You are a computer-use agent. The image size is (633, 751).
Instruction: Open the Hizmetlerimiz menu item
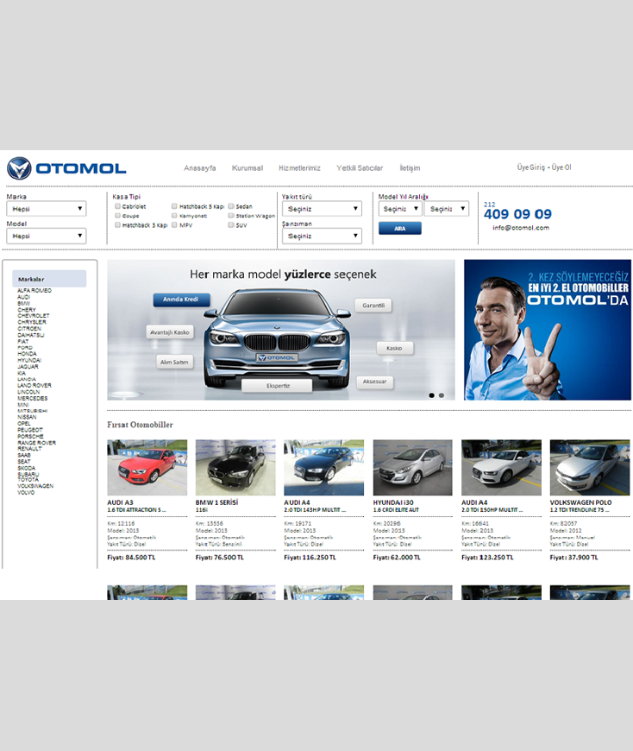point(299,168)
